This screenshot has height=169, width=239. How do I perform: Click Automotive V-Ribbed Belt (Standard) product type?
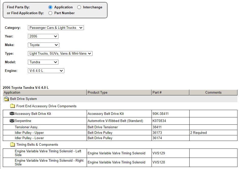pos(115,121)
